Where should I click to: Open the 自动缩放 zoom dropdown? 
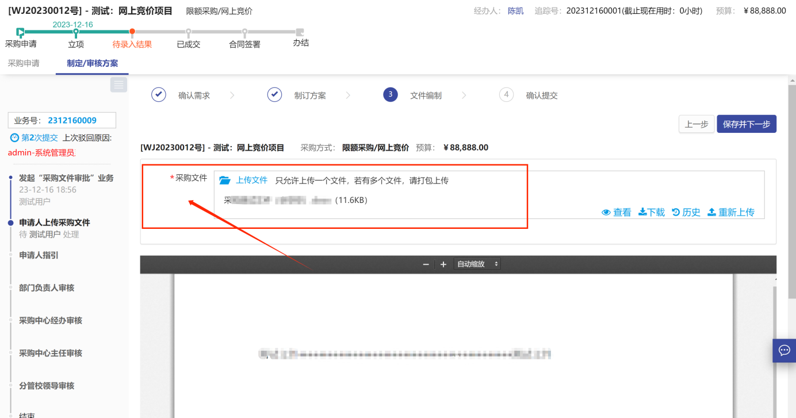(x=477, y=264)
